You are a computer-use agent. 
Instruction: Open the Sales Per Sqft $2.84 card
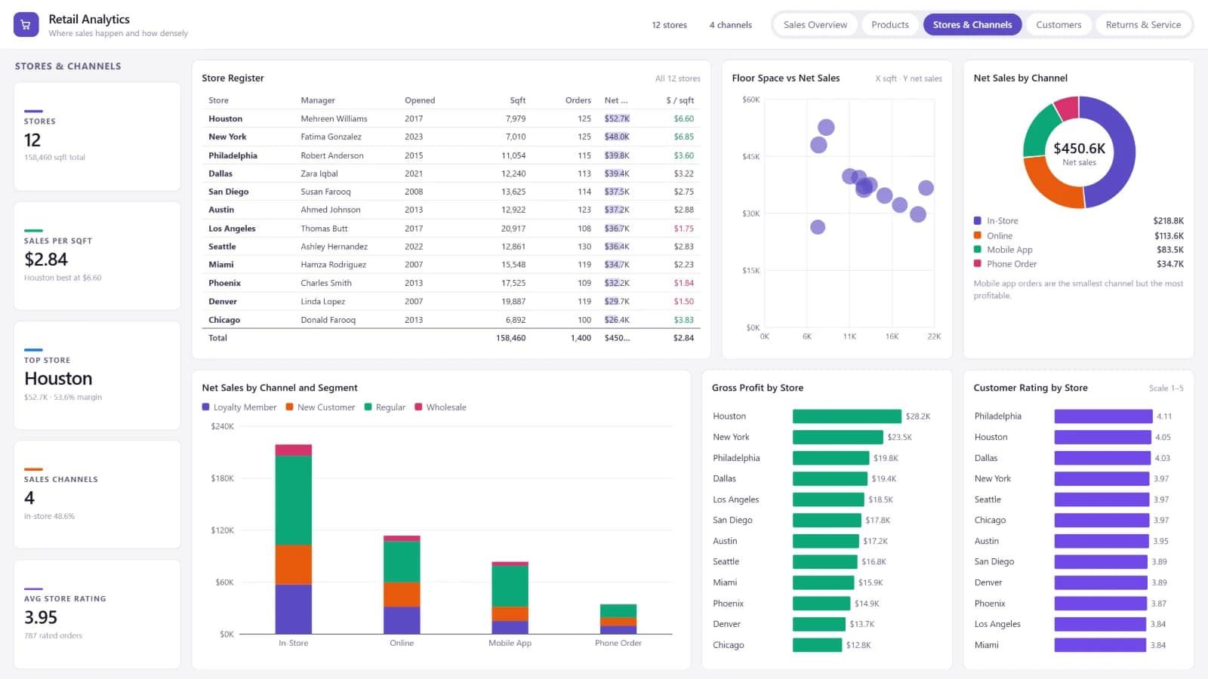coord(97,256)
